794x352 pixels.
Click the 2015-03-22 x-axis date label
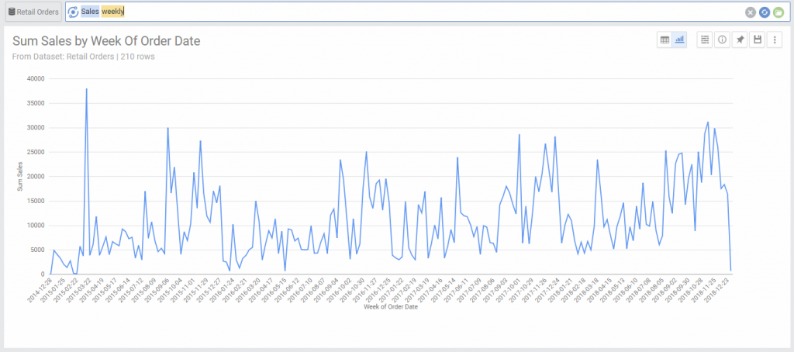coord(78,290)
